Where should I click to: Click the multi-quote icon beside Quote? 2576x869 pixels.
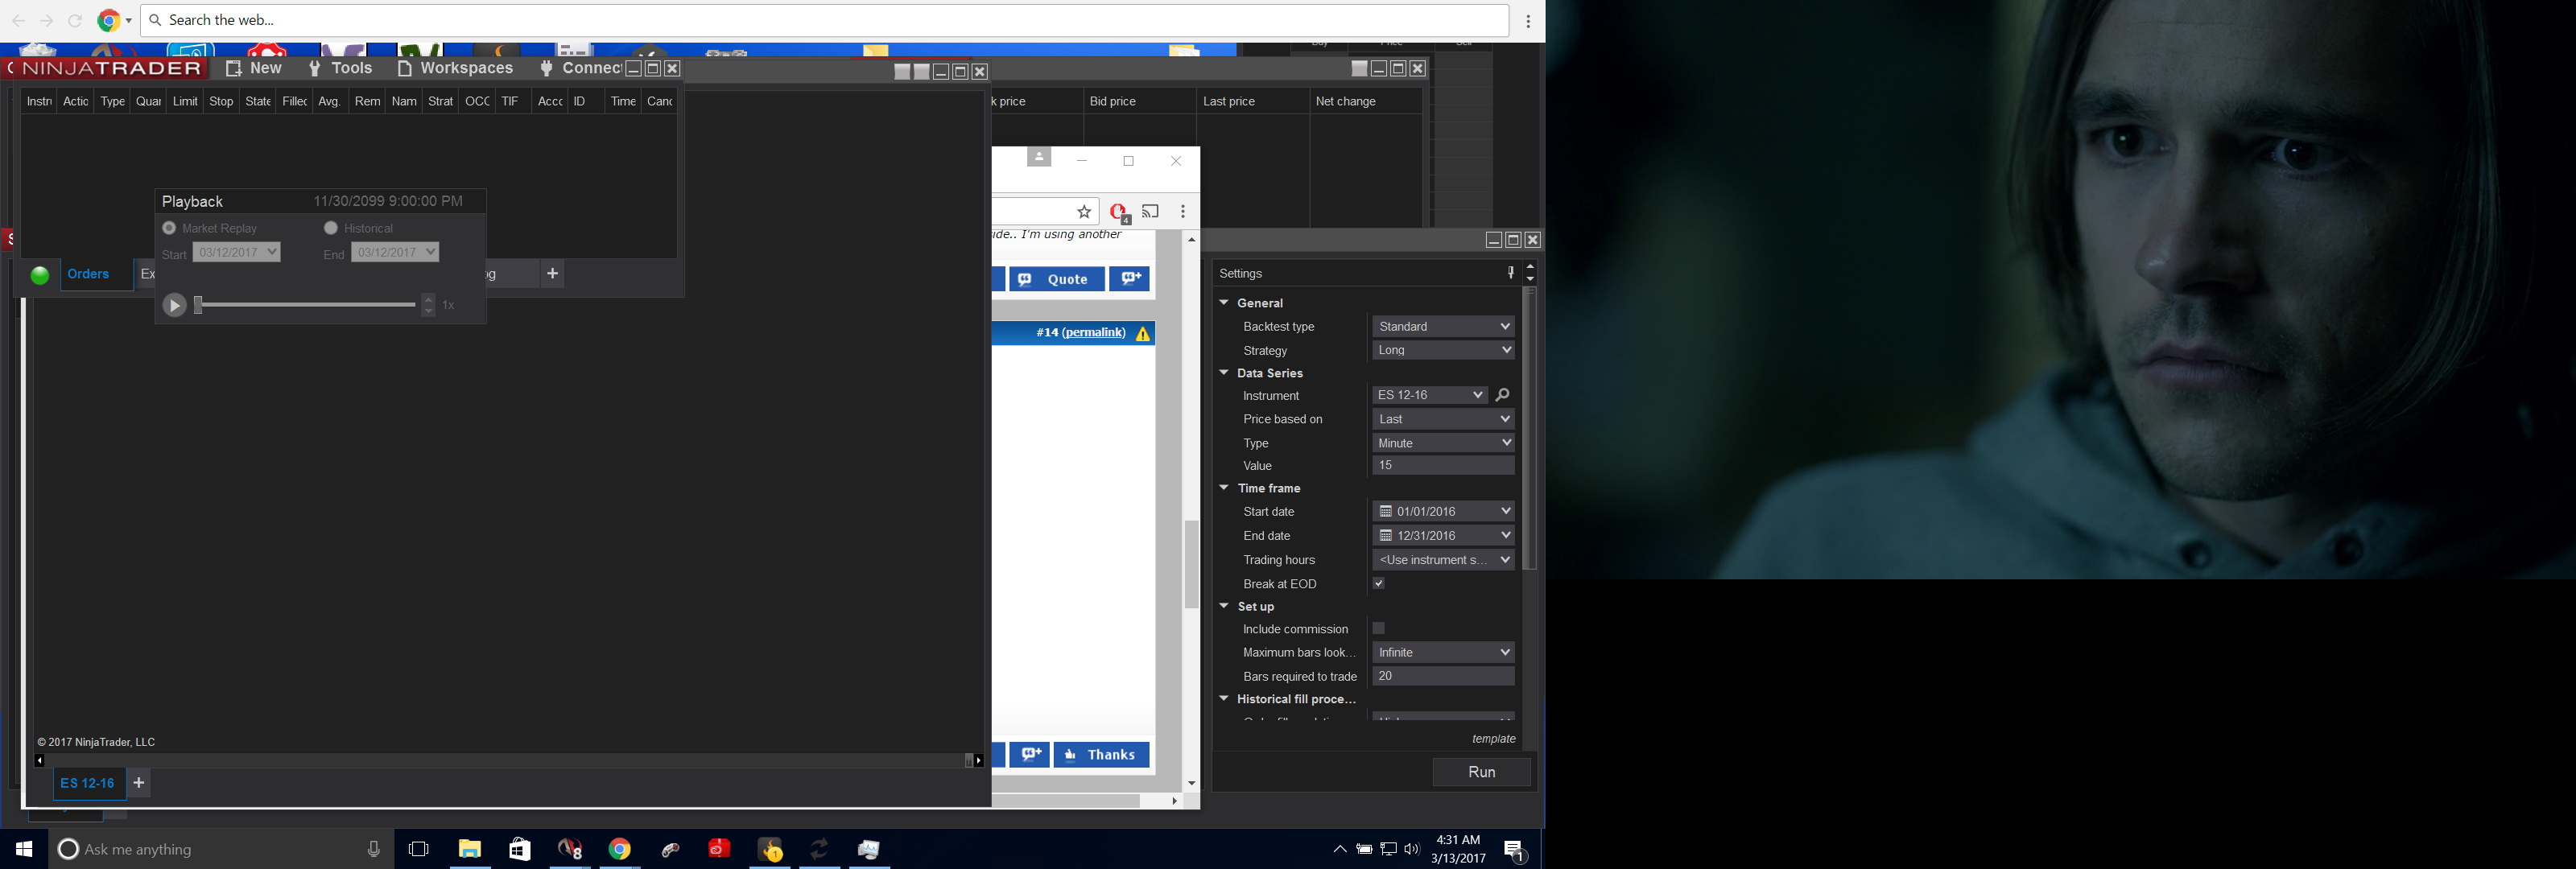click(x=1130, y=279)
